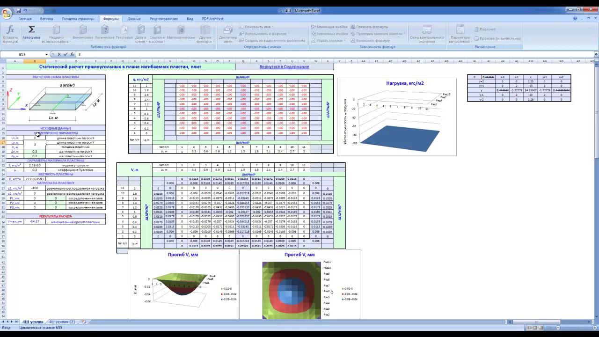599x337 pixels.
Task: Select the Vmax result cell showing -54.17
Action: pyautogui.click(x=35, y=221)
